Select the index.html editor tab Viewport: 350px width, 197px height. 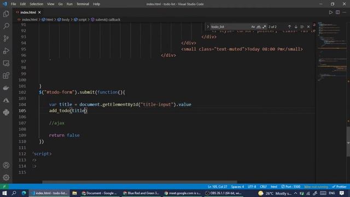pos(28,13)
